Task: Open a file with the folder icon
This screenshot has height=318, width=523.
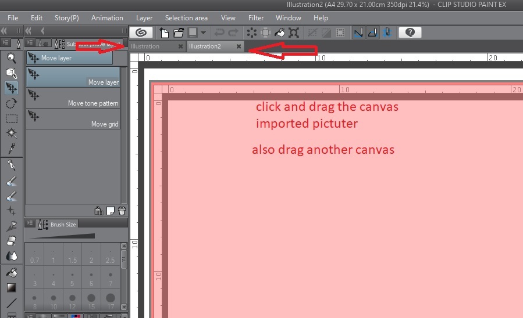Action: coord(179,32)
